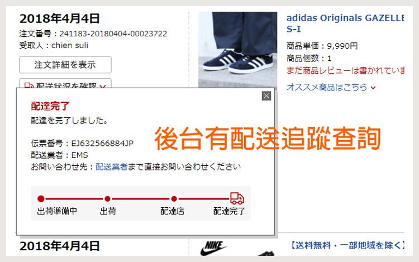Click the adidas shoes product thumbnail
The height and width of the screenshot is (262, 419).
[x=237, y=50]
